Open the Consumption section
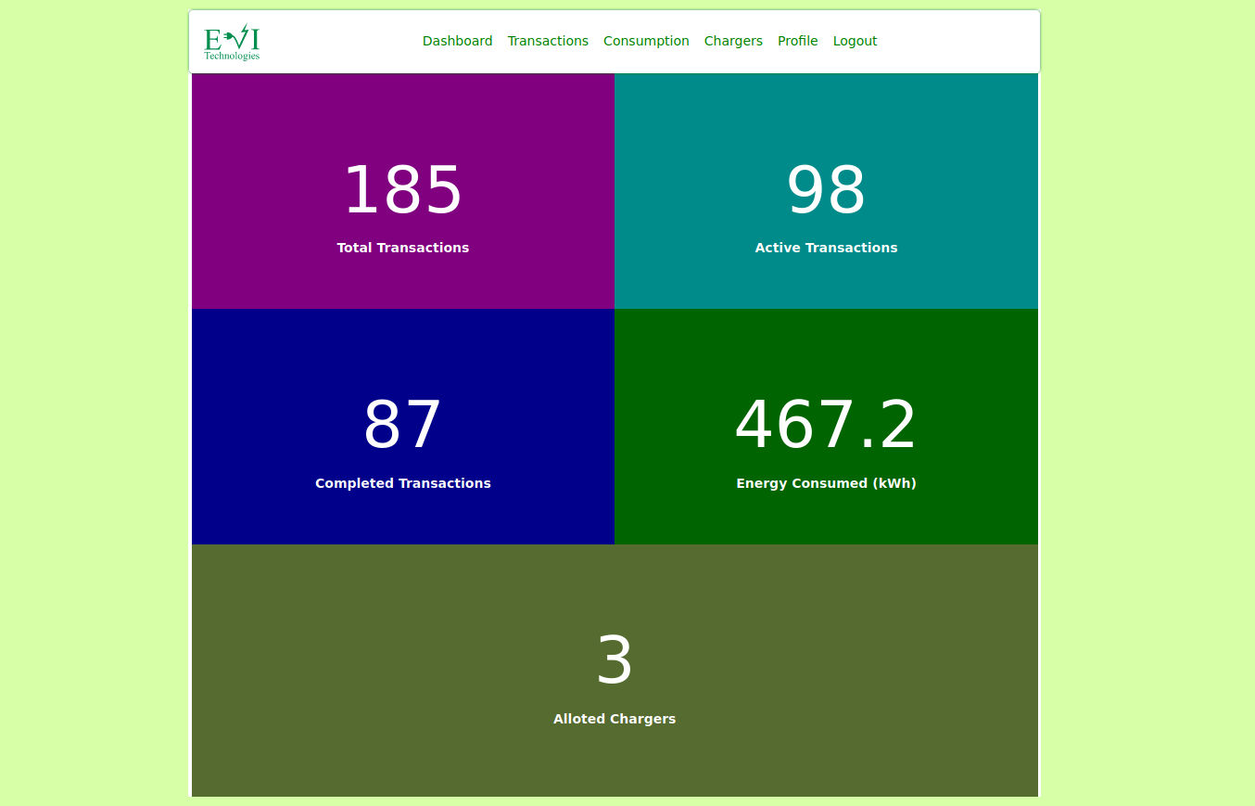Image resolution: width=1255 pixels, height=806 pixels. tap(646, 41)
